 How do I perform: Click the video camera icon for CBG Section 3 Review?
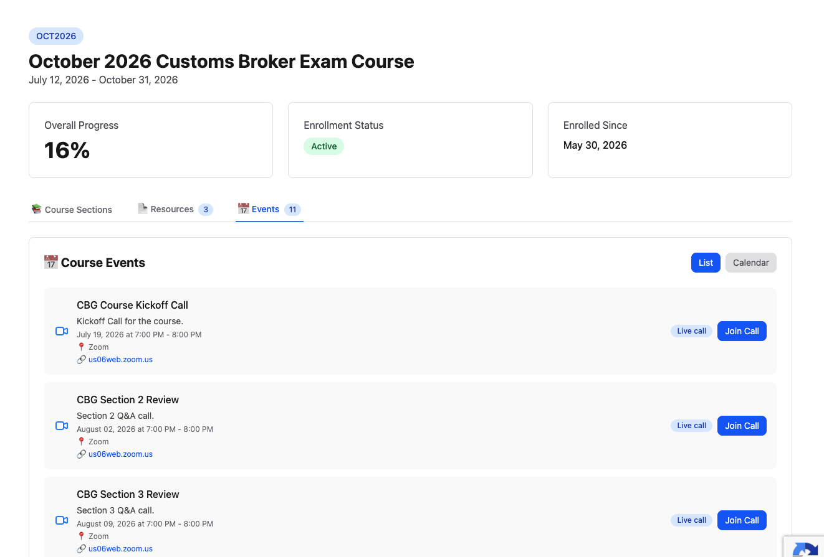pyautogui.click(x=62, y=520)
